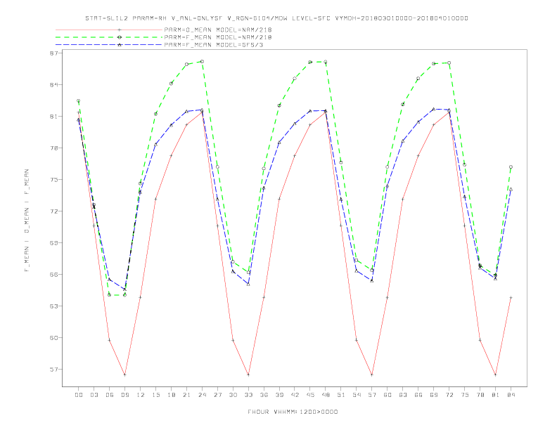Click y-axis tick value 72

55,211
